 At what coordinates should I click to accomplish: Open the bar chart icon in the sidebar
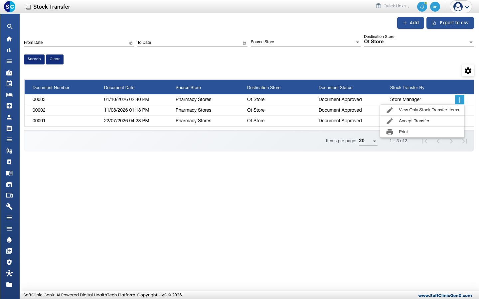tap(9, 50)
